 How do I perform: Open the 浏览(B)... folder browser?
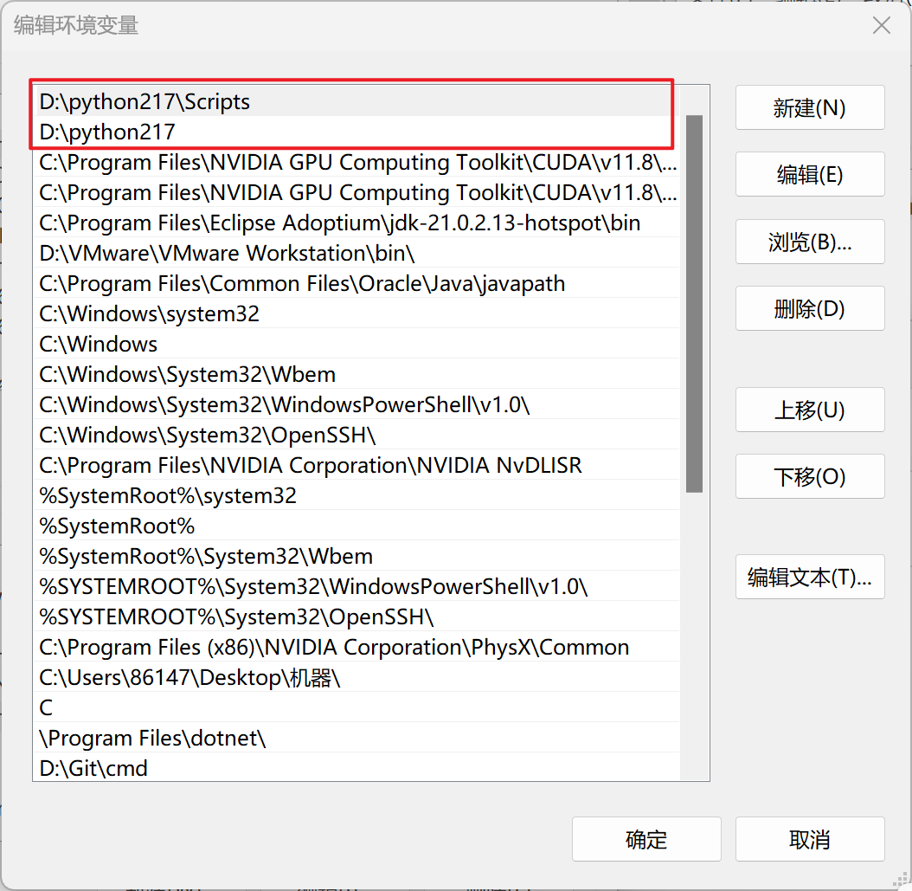(x=809, y=242)
